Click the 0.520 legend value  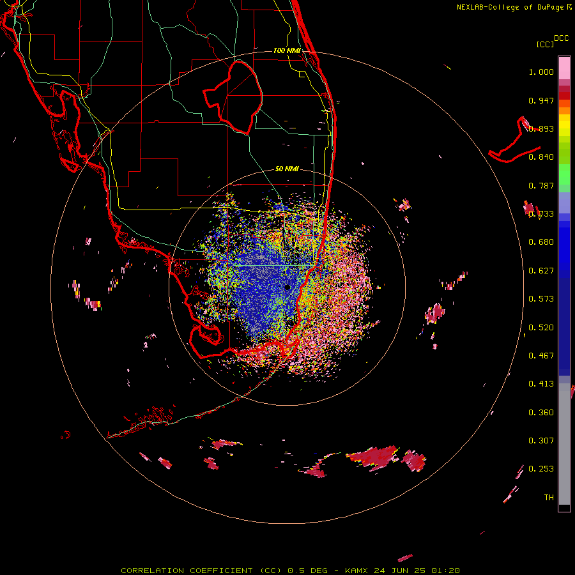click(x=541, y=328)
